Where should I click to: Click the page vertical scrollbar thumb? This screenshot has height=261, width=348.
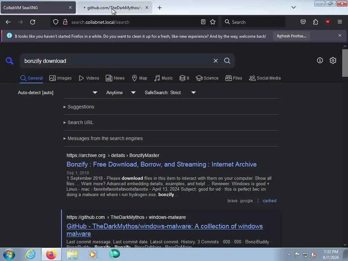345,63
